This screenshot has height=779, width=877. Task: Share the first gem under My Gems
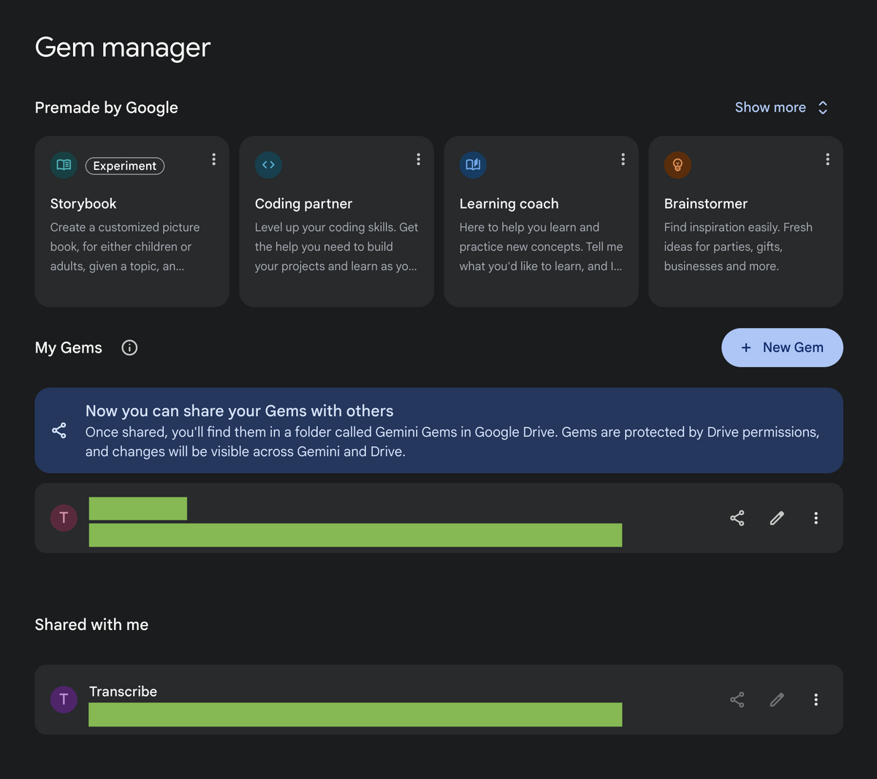pos(737,518)
